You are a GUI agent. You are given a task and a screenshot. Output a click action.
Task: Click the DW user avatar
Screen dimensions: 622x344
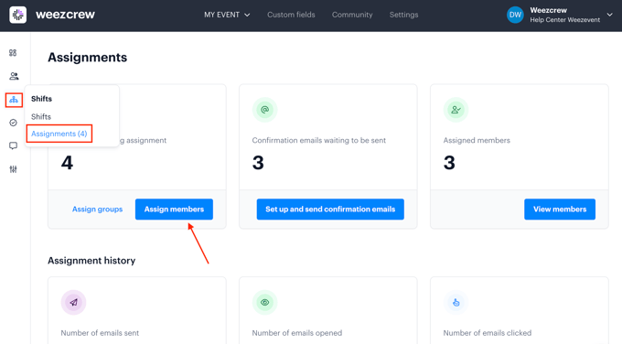pos(515,15)
